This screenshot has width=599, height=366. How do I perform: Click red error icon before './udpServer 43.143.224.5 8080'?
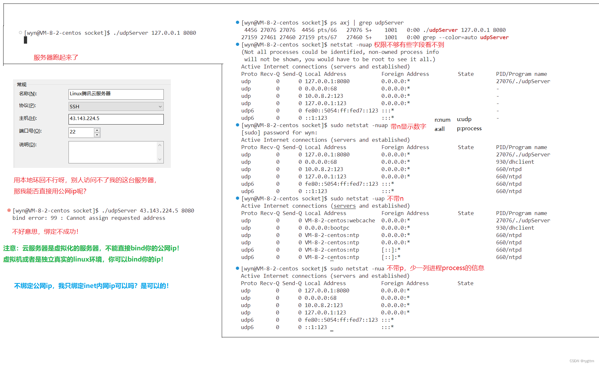pyautogui.click(x=9, y=210)
